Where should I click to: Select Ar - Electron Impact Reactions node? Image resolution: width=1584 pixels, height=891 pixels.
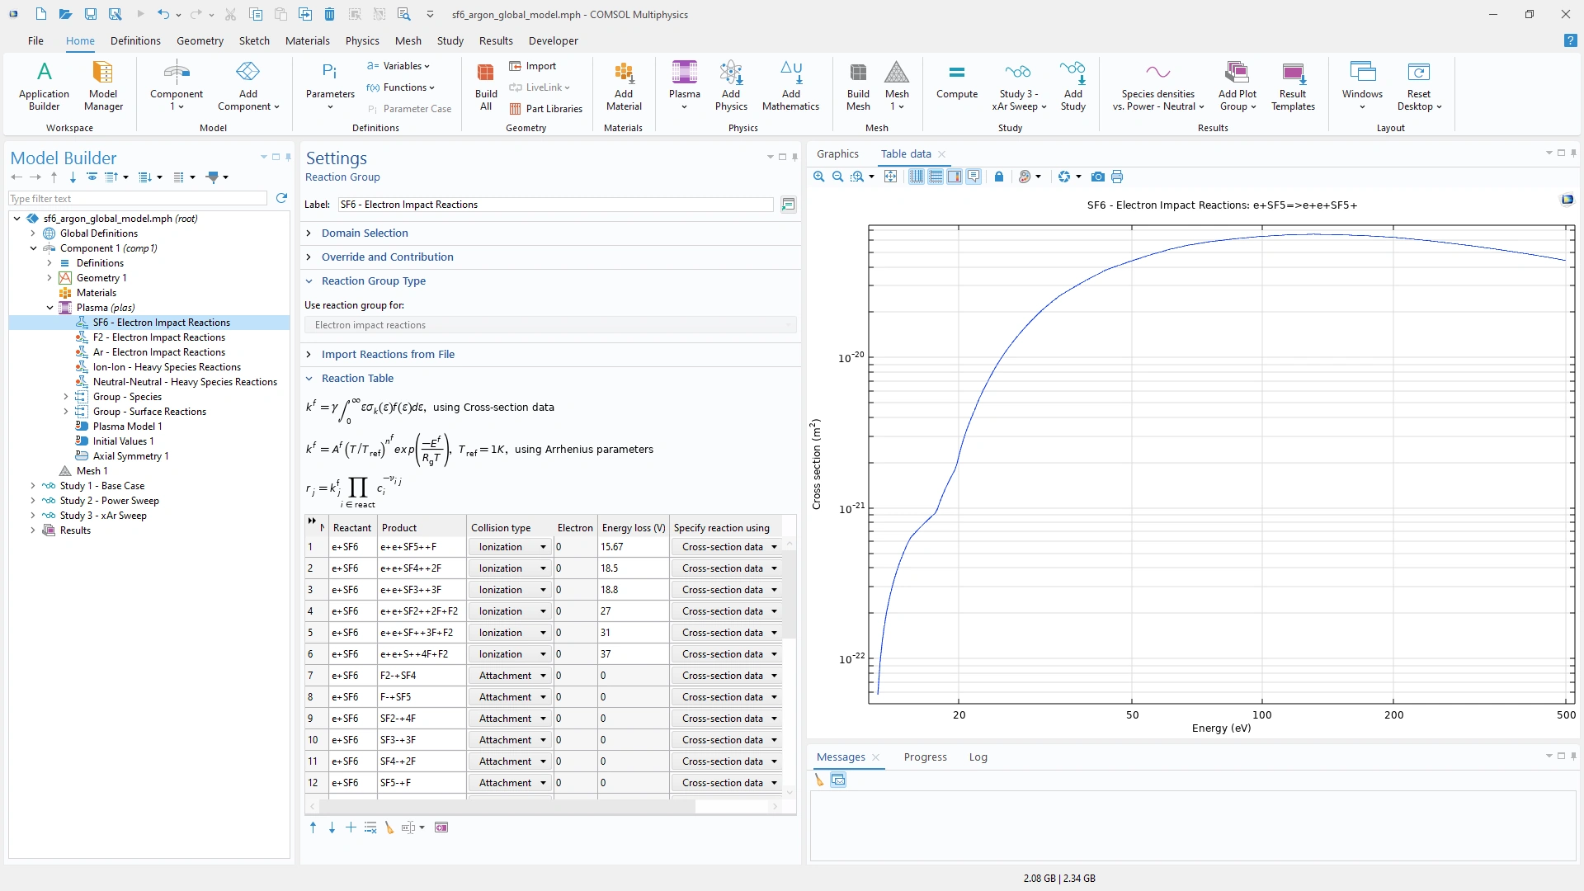(x=158, y=352)
